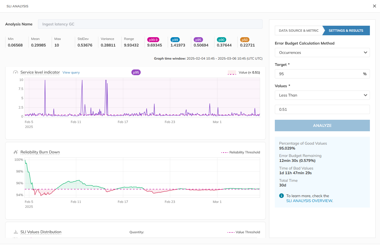Switch to the Settings & Results tab
The width and height of the screenshot is (380, 245).
[346, 31]
